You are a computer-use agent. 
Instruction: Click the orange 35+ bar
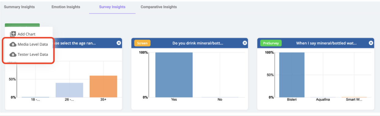[x=103, y=86]
